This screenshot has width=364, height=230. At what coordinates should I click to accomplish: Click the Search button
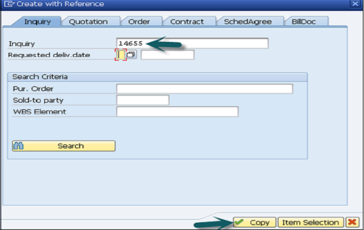tap(64, 146)
